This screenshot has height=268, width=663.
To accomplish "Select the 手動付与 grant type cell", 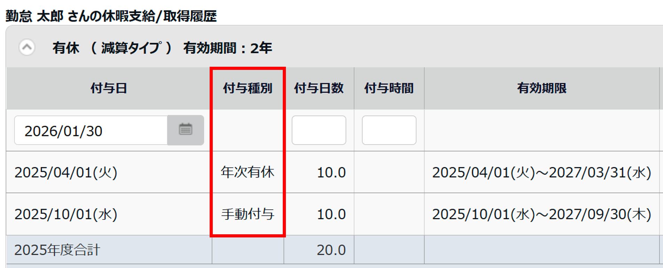I will (x=248, y=214).
